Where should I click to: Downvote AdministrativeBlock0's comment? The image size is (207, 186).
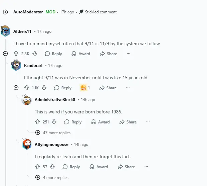tap(54, 122)
